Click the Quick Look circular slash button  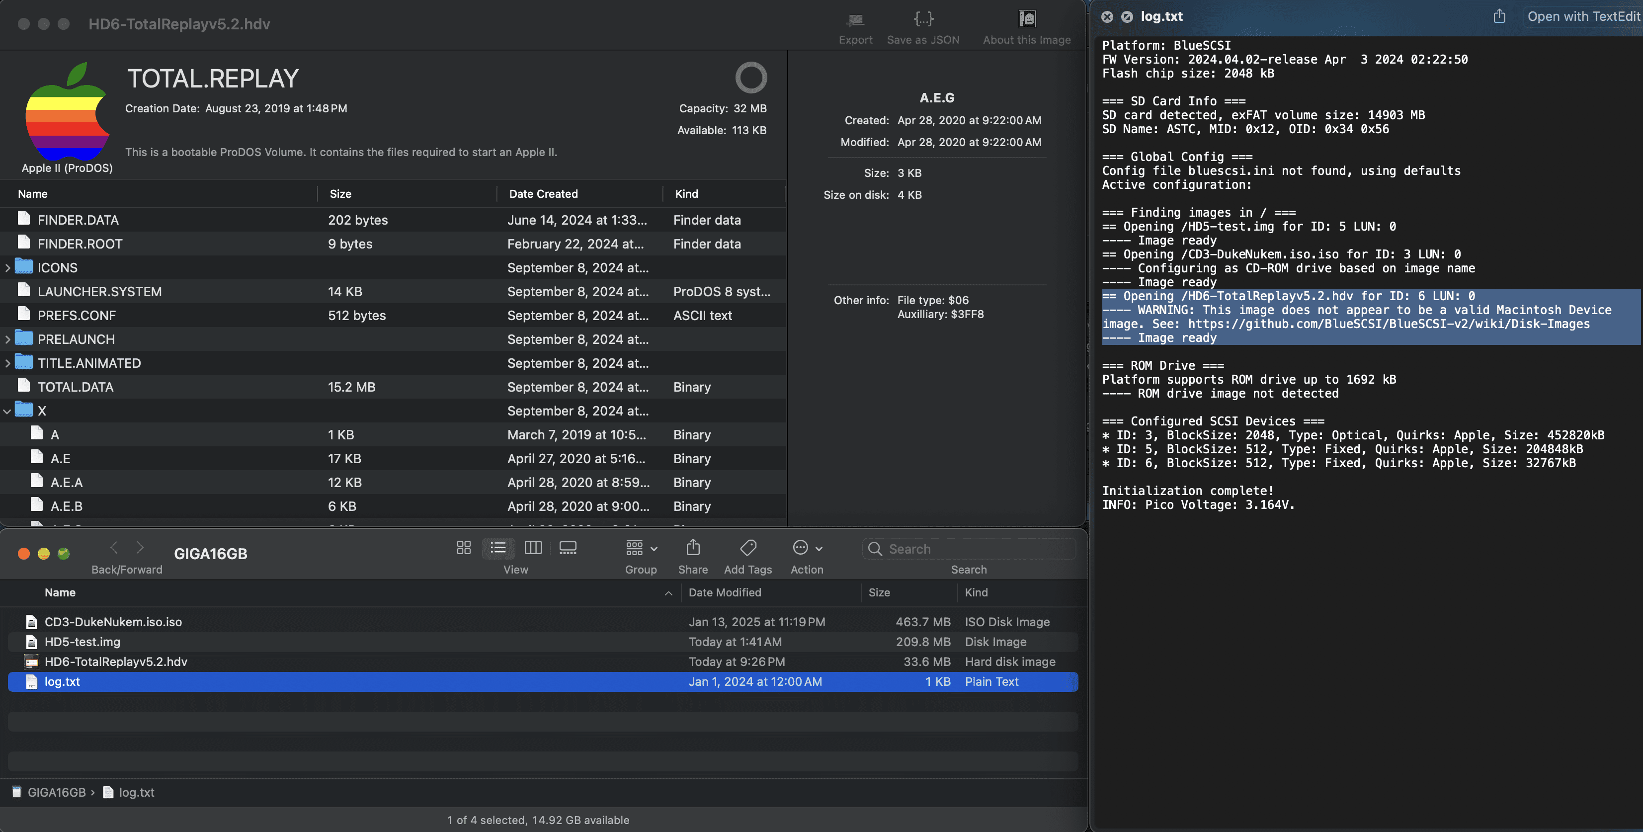[1127, 16]
